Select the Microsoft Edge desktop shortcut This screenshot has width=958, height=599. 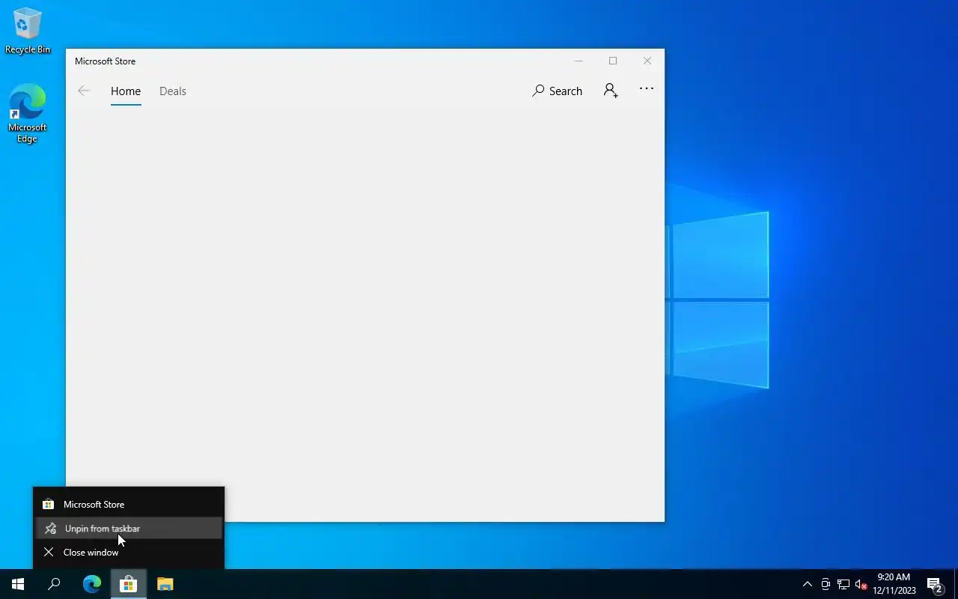coord(28,113)
